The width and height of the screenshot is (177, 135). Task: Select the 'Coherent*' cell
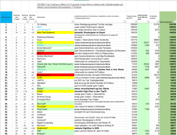click(55, 120)
